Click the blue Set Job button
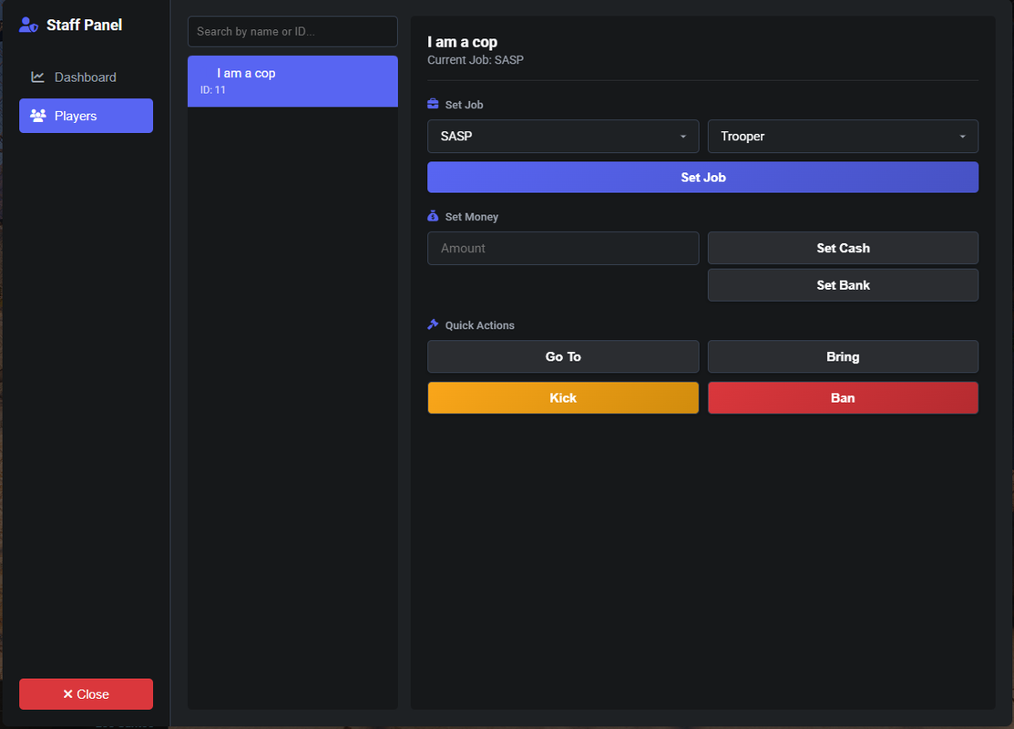The height and width of the screenshot is (729, 1014). click(703, 177)
